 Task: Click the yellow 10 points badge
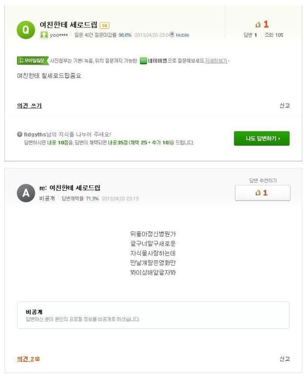tap(104, 25)
